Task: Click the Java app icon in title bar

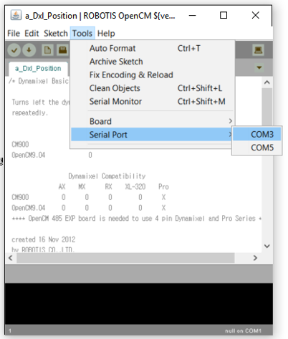Action: point(16,16)
